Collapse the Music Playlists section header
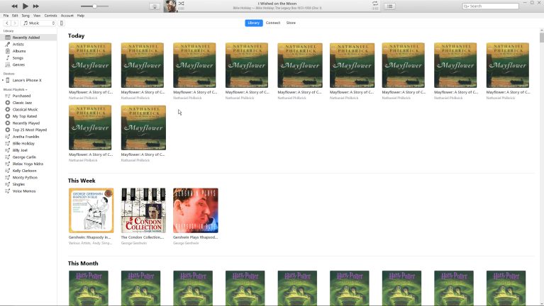The height and width of the screenshot is (306, 544). click(16, 90)
